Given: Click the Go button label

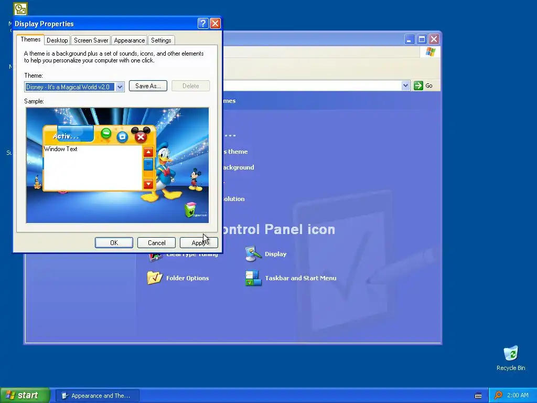Looking at the screenshot, I should point(429,86).
